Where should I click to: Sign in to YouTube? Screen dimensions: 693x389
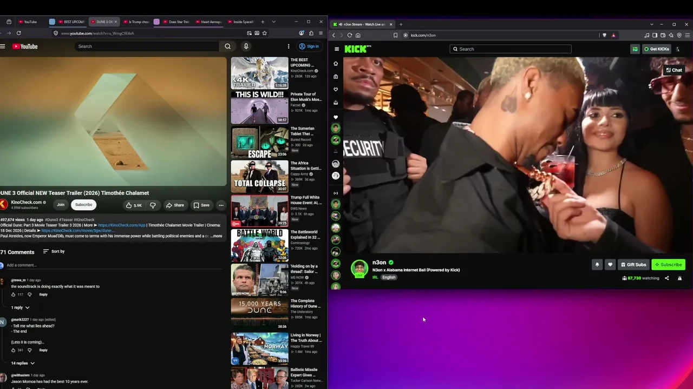[309, 46]
